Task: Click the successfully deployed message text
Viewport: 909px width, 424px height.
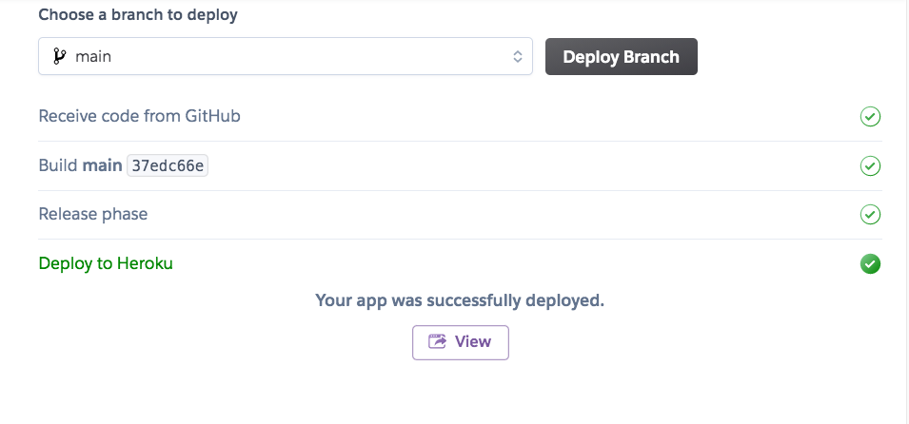Action: (x=460, y=300)
